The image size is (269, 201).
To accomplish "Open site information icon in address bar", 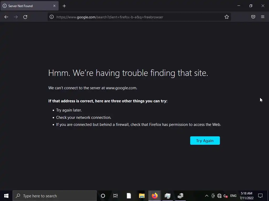I will 52,17.
